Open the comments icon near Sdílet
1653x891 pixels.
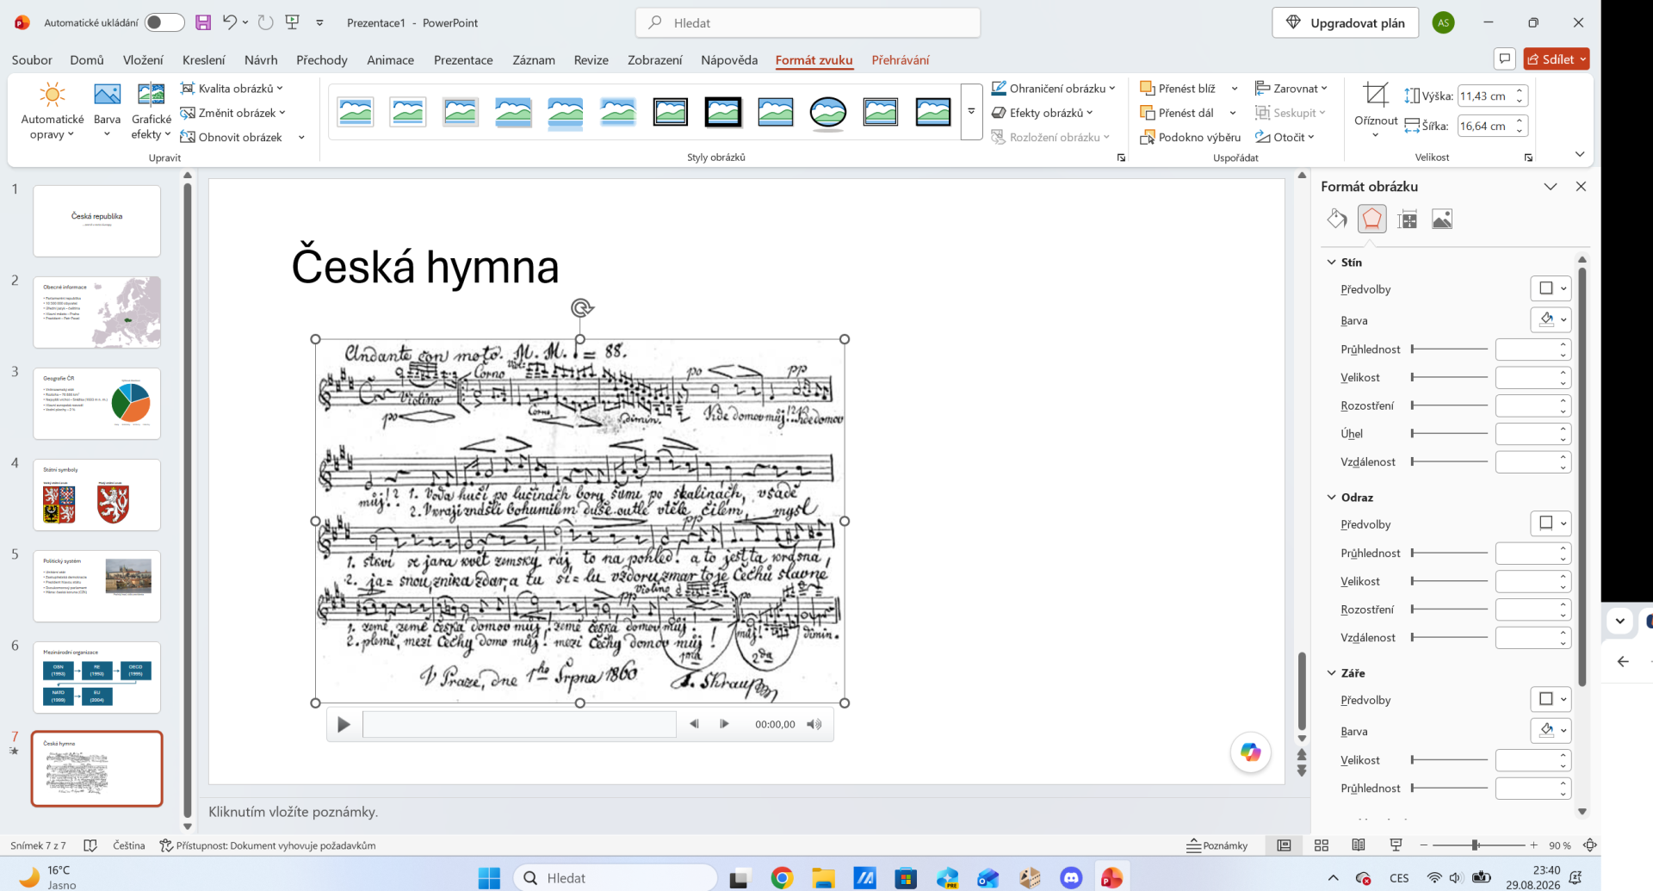(x=1505, y=59)
